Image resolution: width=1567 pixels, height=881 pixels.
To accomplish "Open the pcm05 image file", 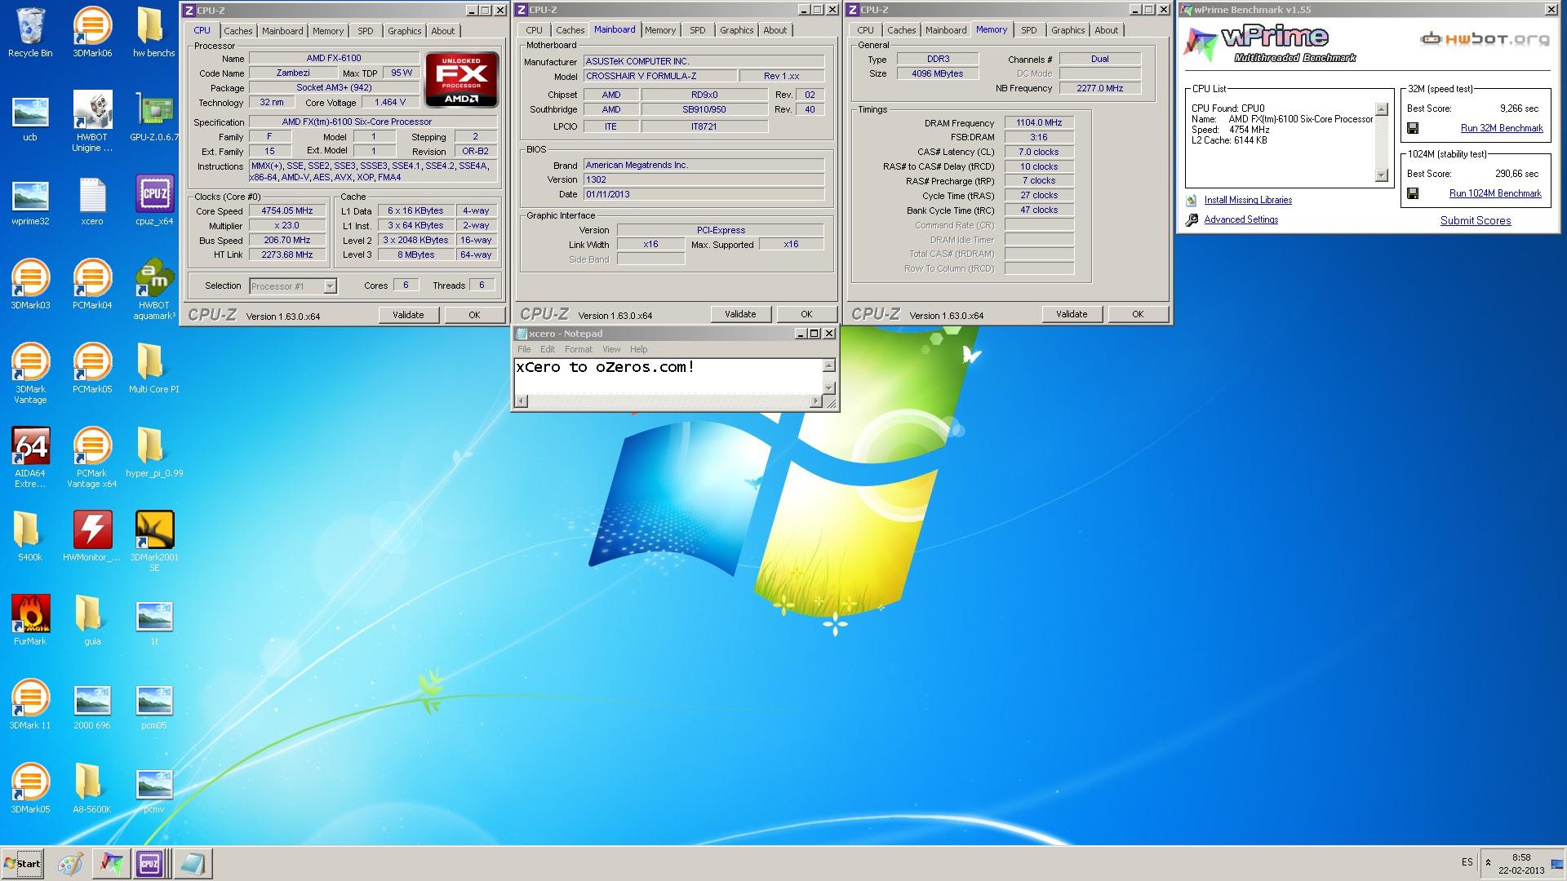I will [153, 705].
